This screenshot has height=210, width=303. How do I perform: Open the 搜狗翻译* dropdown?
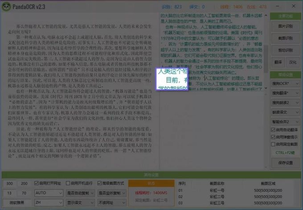click(x=285, y=93)
